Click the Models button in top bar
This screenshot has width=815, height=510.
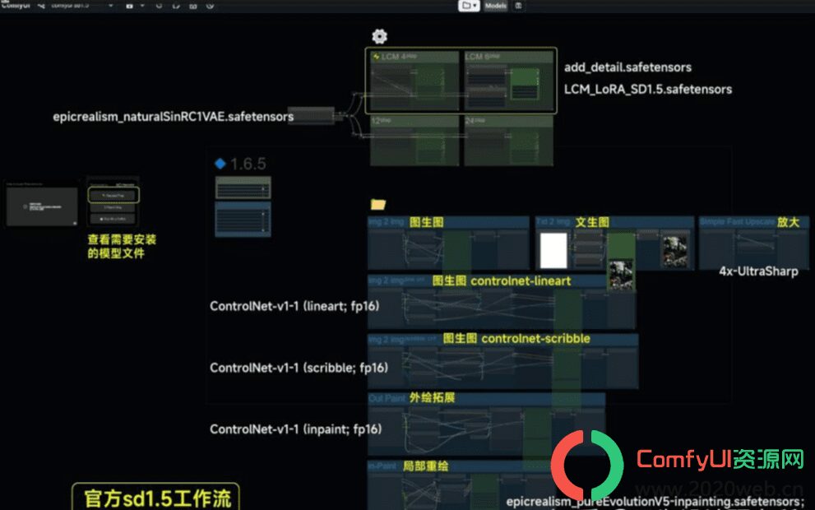[495, 6]
